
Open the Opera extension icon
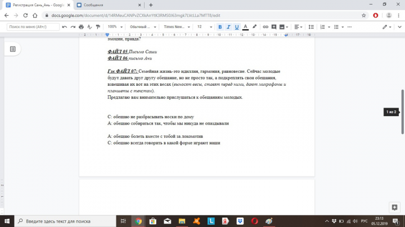[376, 16]
